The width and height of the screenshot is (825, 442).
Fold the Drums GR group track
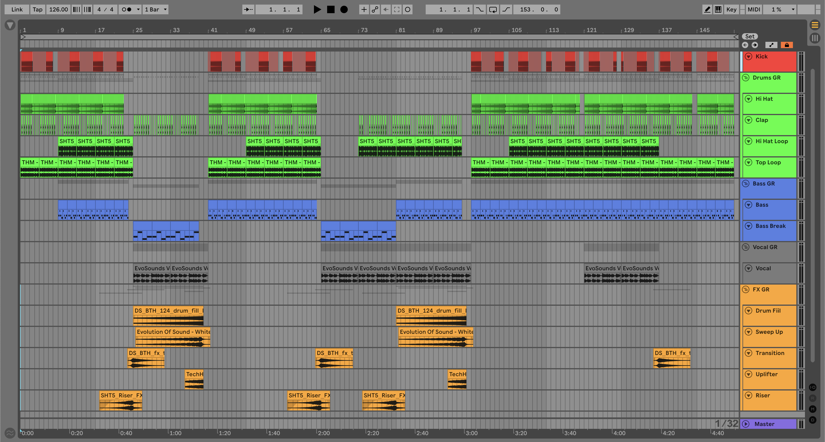click(746, 78)
